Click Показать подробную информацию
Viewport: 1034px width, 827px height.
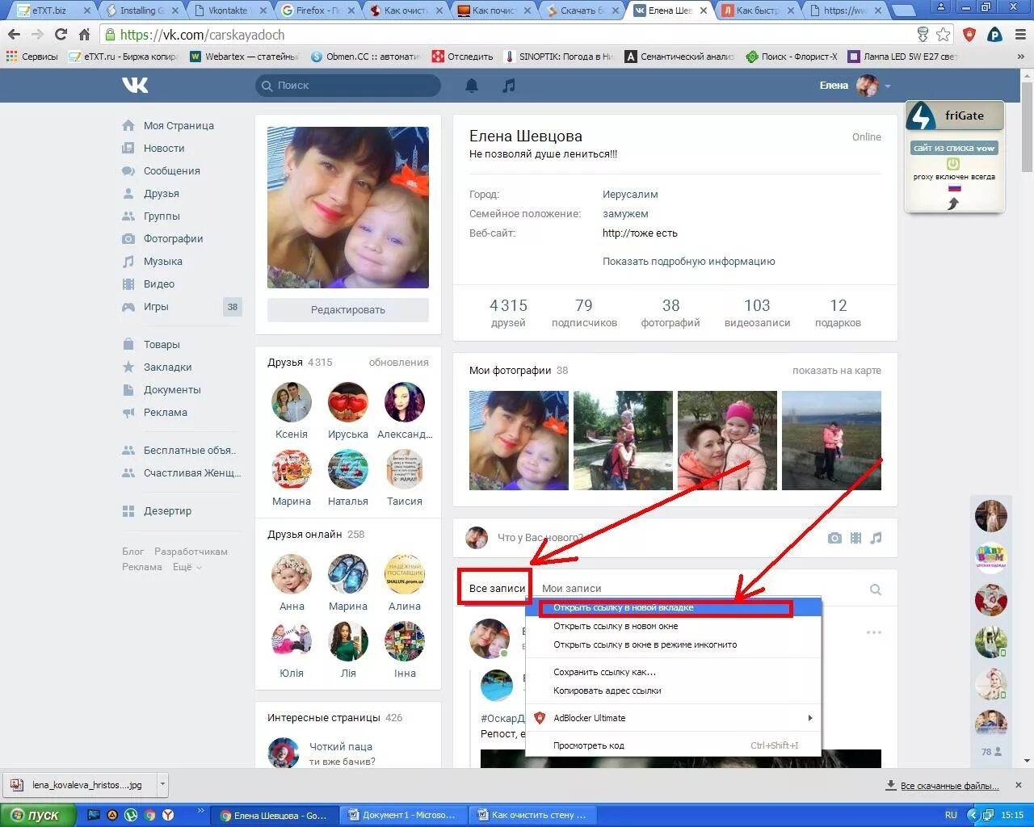pyautogui.click(x=688, y=262)
